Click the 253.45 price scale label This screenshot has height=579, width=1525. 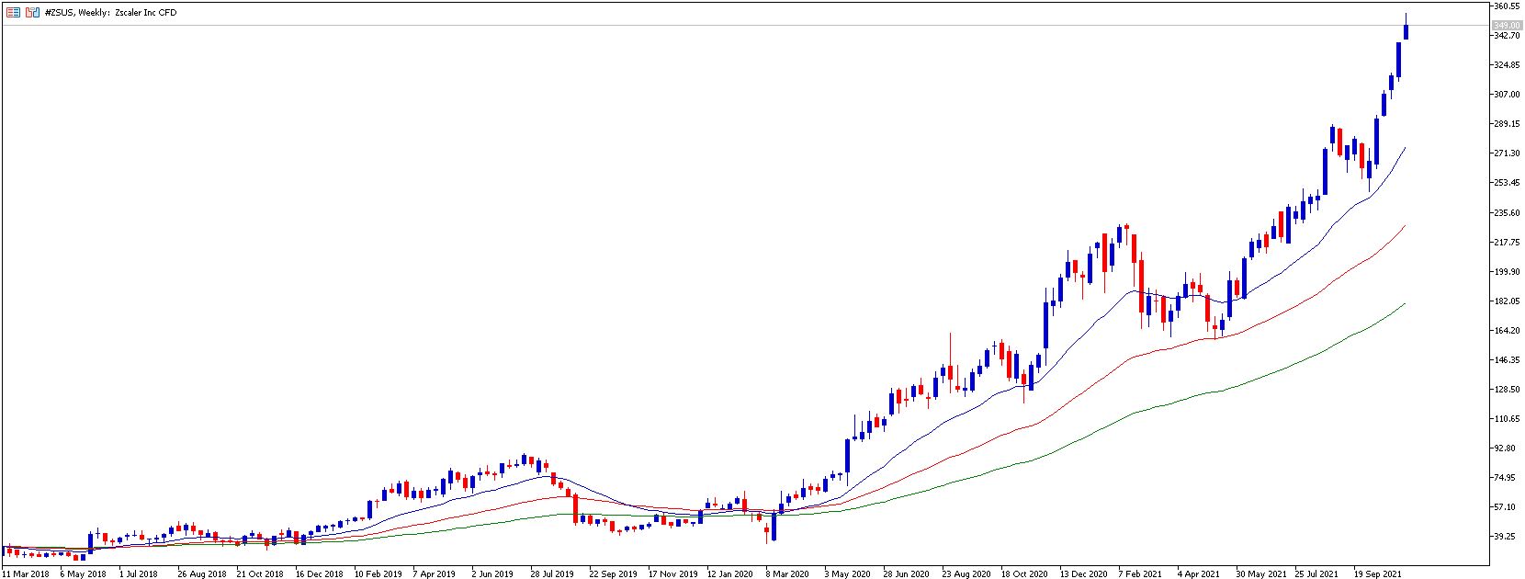tap(1507, 183)
